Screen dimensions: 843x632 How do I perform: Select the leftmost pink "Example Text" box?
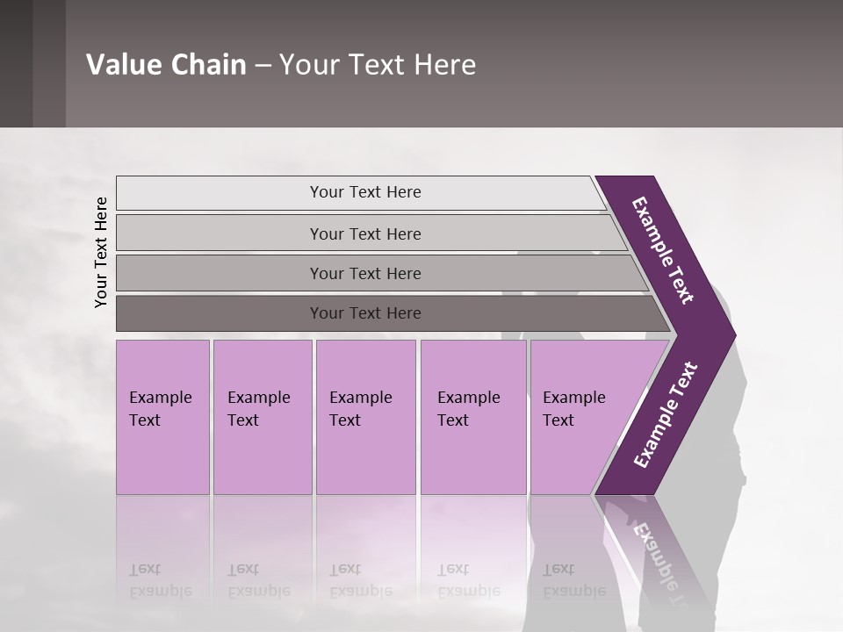[x=162, y=416]
